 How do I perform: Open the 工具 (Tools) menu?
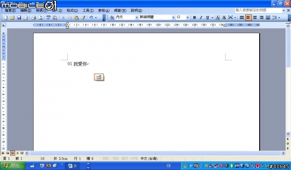point(88,10)
